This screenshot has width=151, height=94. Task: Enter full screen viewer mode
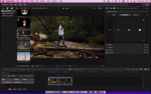point(103,66)
